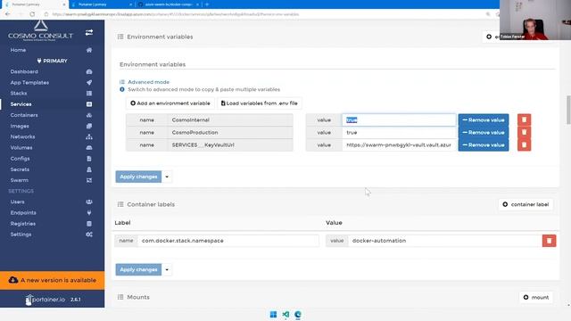Open Microsoft Edge from the taskbar

coord(298,315)
